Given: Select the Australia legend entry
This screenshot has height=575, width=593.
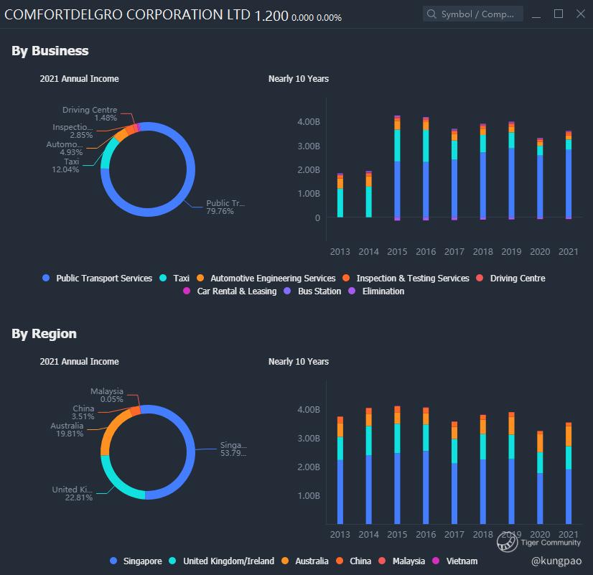Looking at the screenshot, I should (305, 561).
